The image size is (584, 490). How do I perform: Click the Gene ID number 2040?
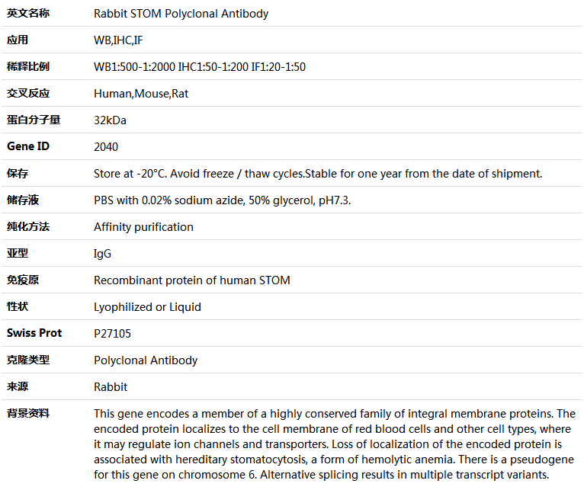point(106,147)
